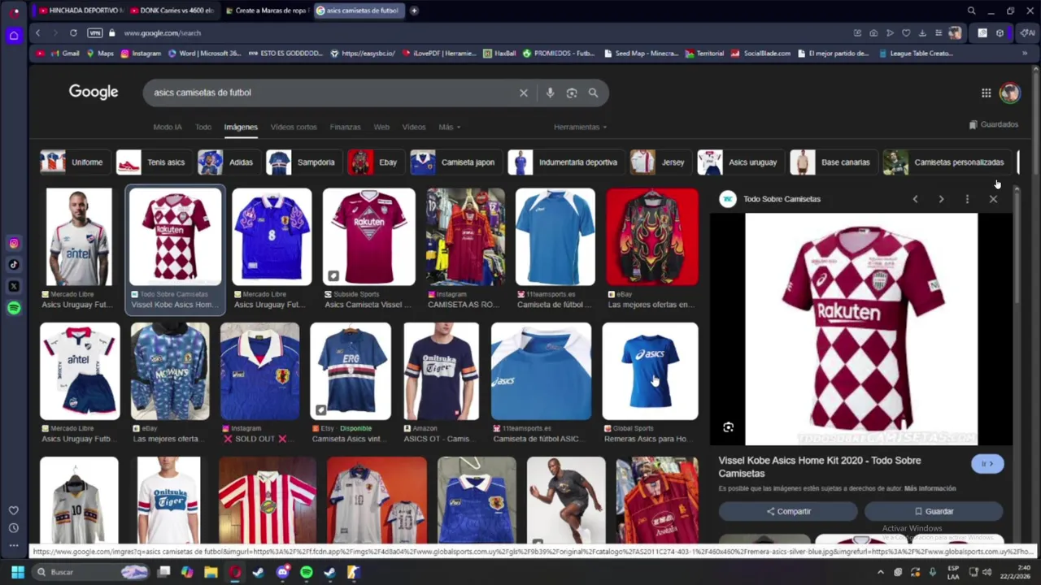Open the Videos results tab
The height and width of the screenshot is (585, 1041).
[x=413, y=127]
